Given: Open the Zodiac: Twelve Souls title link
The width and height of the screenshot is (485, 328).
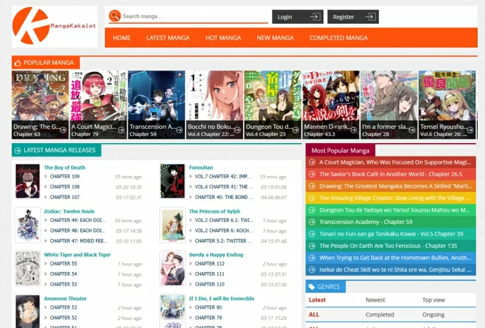Looking at the screenshot, I should coord(69,211).
